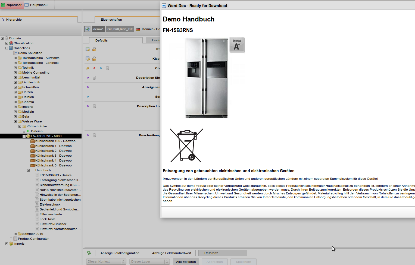Image resolution: width=415 pixels, height=265 pixels.
Task: Collapse the Handbuch tree node
Action: 28,170
